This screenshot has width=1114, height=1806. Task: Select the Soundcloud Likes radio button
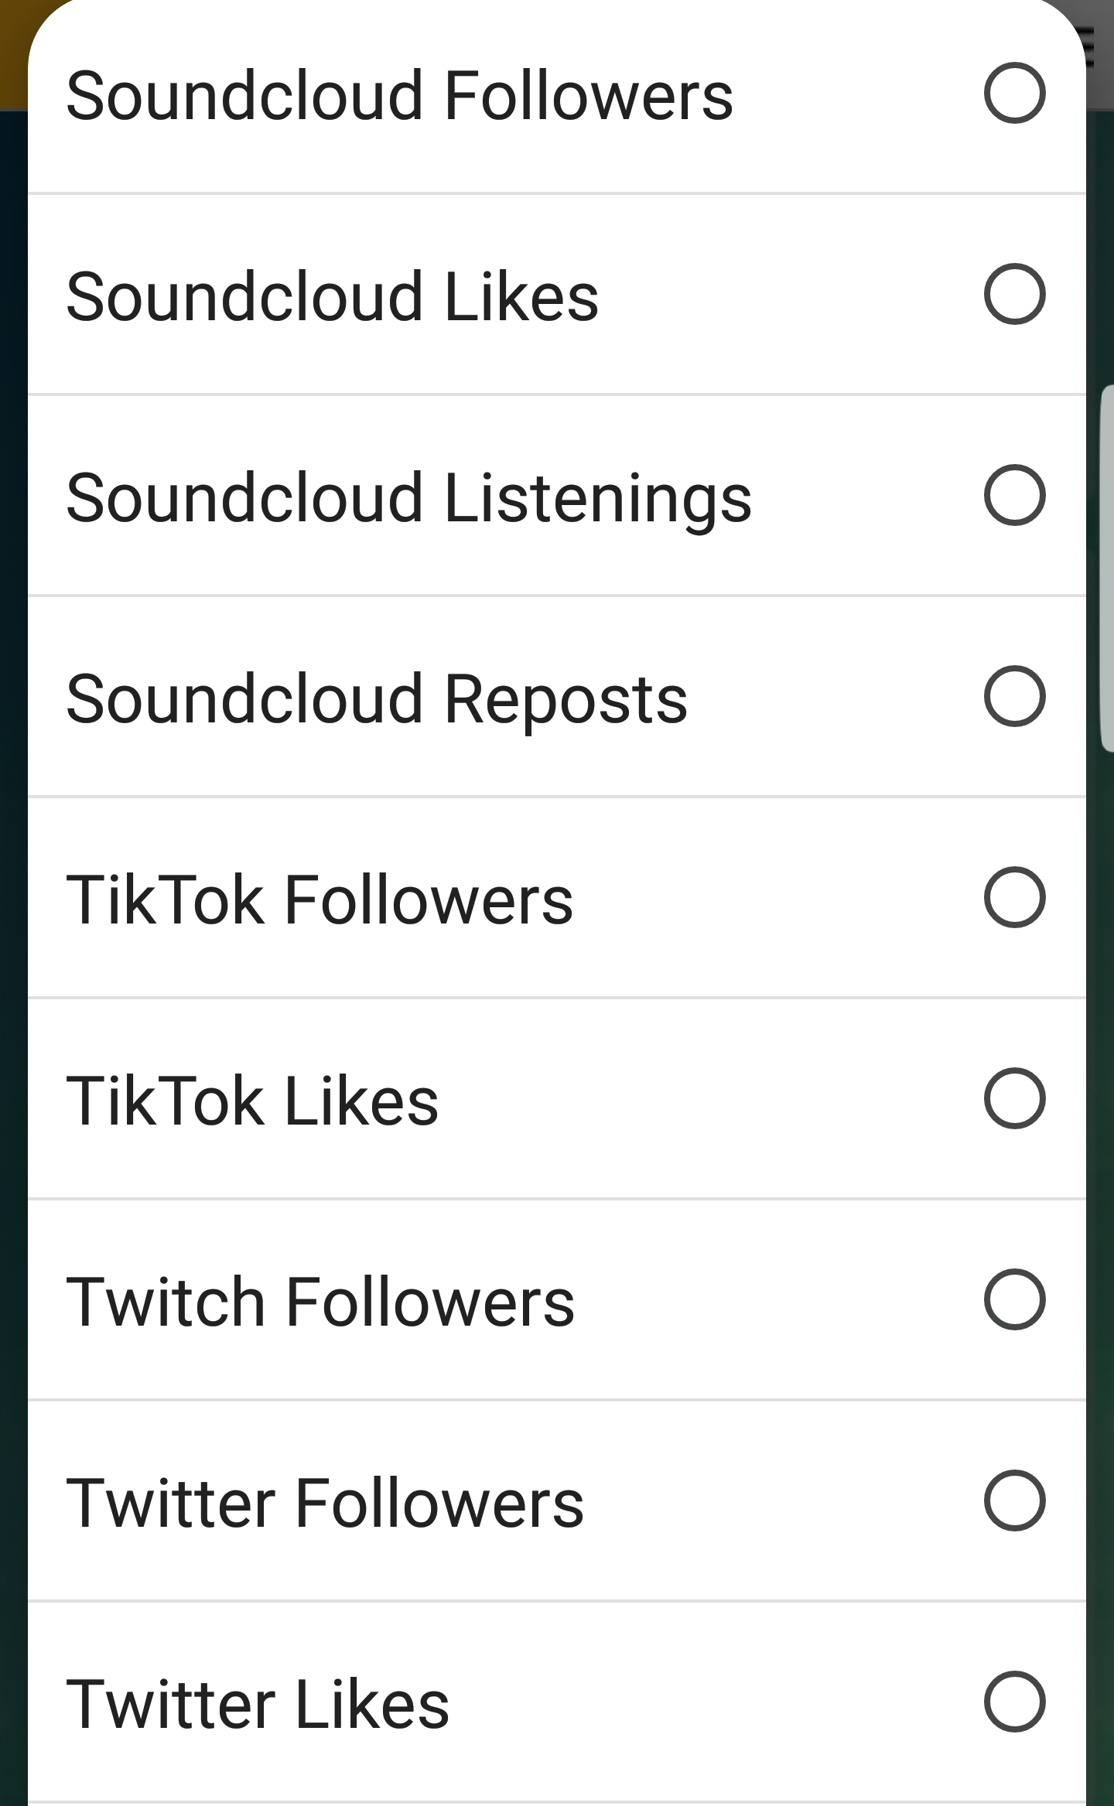click(x=1014, y=294)
